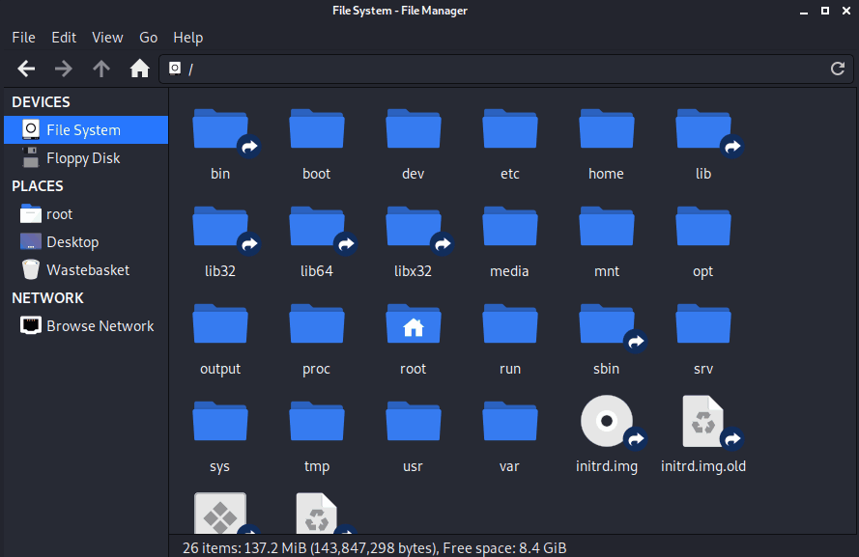Click the forward navigation arrow
The height and width of the screenshot is (557, 859).
pyautogui.click(x=64, y=69)
